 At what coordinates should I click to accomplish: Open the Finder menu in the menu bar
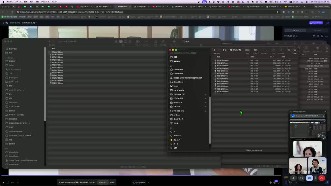pos(10,2)
